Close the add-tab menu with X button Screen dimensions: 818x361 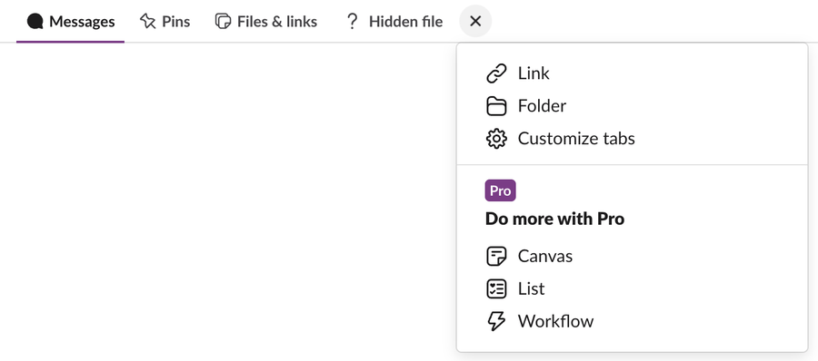(475, 22)
